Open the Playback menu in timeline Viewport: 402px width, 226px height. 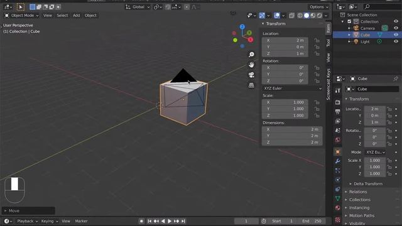(27, 221)
